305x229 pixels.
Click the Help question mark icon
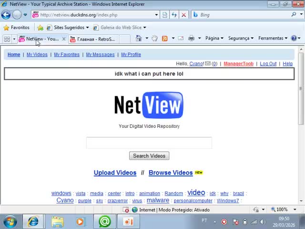click(294, 38)
